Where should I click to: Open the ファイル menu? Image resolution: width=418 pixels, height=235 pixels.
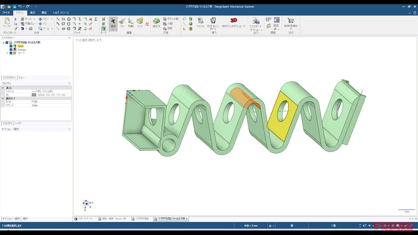pyautogui.click(x=6, y=13)
